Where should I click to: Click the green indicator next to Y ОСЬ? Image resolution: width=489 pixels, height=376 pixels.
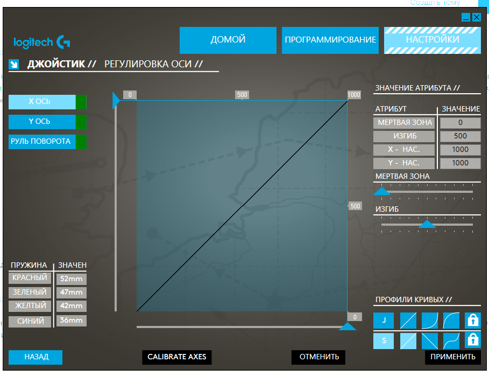[x=81, y=122]
